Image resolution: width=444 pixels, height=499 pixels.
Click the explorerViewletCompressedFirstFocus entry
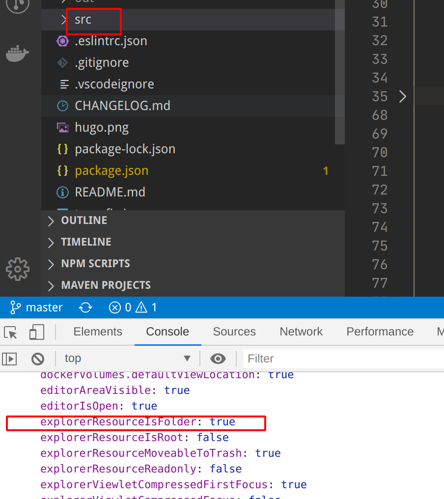[x=173, y=485]
